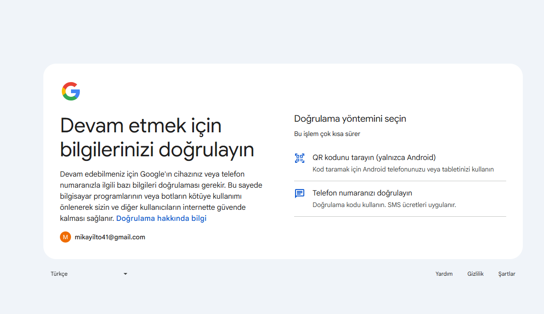Click the QR code scan icon
The image size is (544, 314).
click(299, 158)
